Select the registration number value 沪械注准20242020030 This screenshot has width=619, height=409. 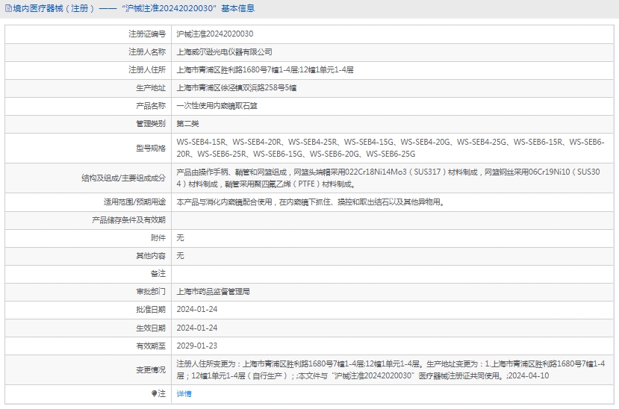point(214,34)
